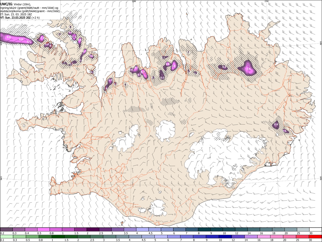Click the 'VT: Sun. 23.03.2025 20Z (+2 h)' line
The image size is (322, 242).
tap(20, 18)
